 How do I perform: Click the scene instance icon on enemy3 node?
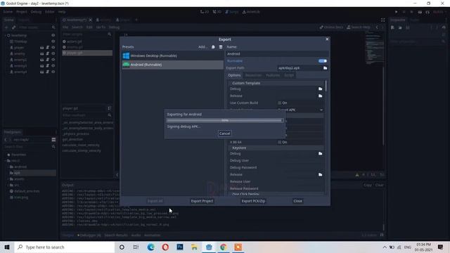tap(42, 65)
